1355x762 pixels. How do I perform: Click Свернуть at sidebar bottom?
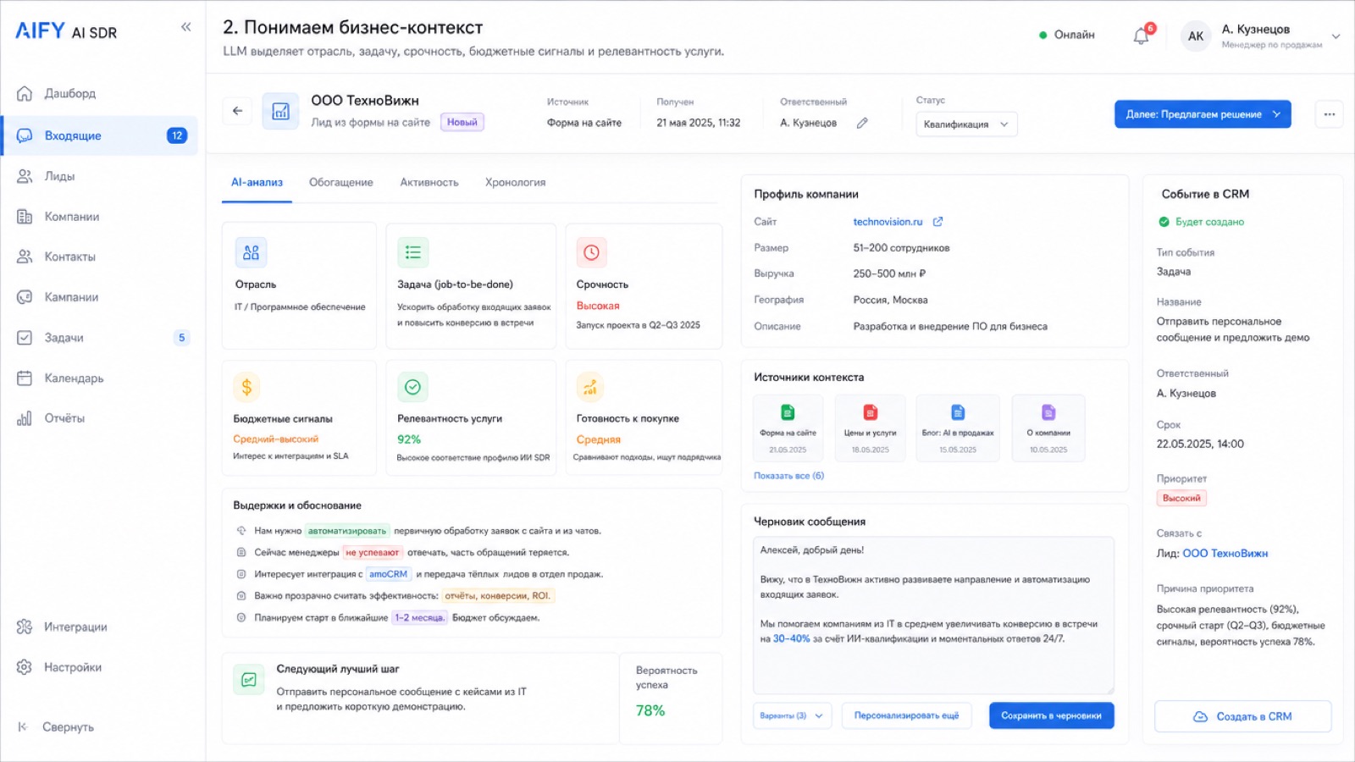pyautogui.click(x=56, y=726)
